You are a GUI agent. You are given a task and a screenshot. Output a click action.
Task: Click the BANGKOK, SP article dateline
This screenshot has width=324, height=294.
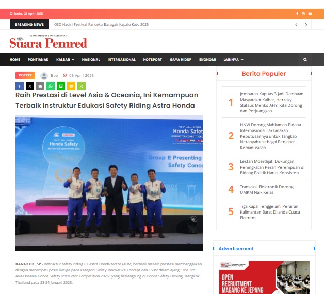(28, 264)
